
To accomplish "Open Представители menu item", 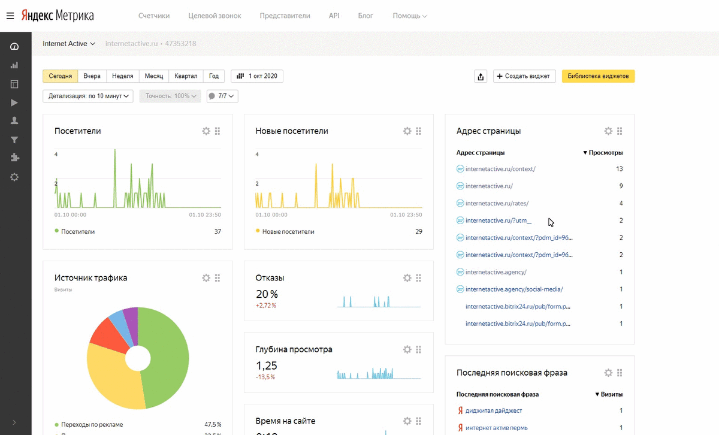I will [x=285, y=16].
